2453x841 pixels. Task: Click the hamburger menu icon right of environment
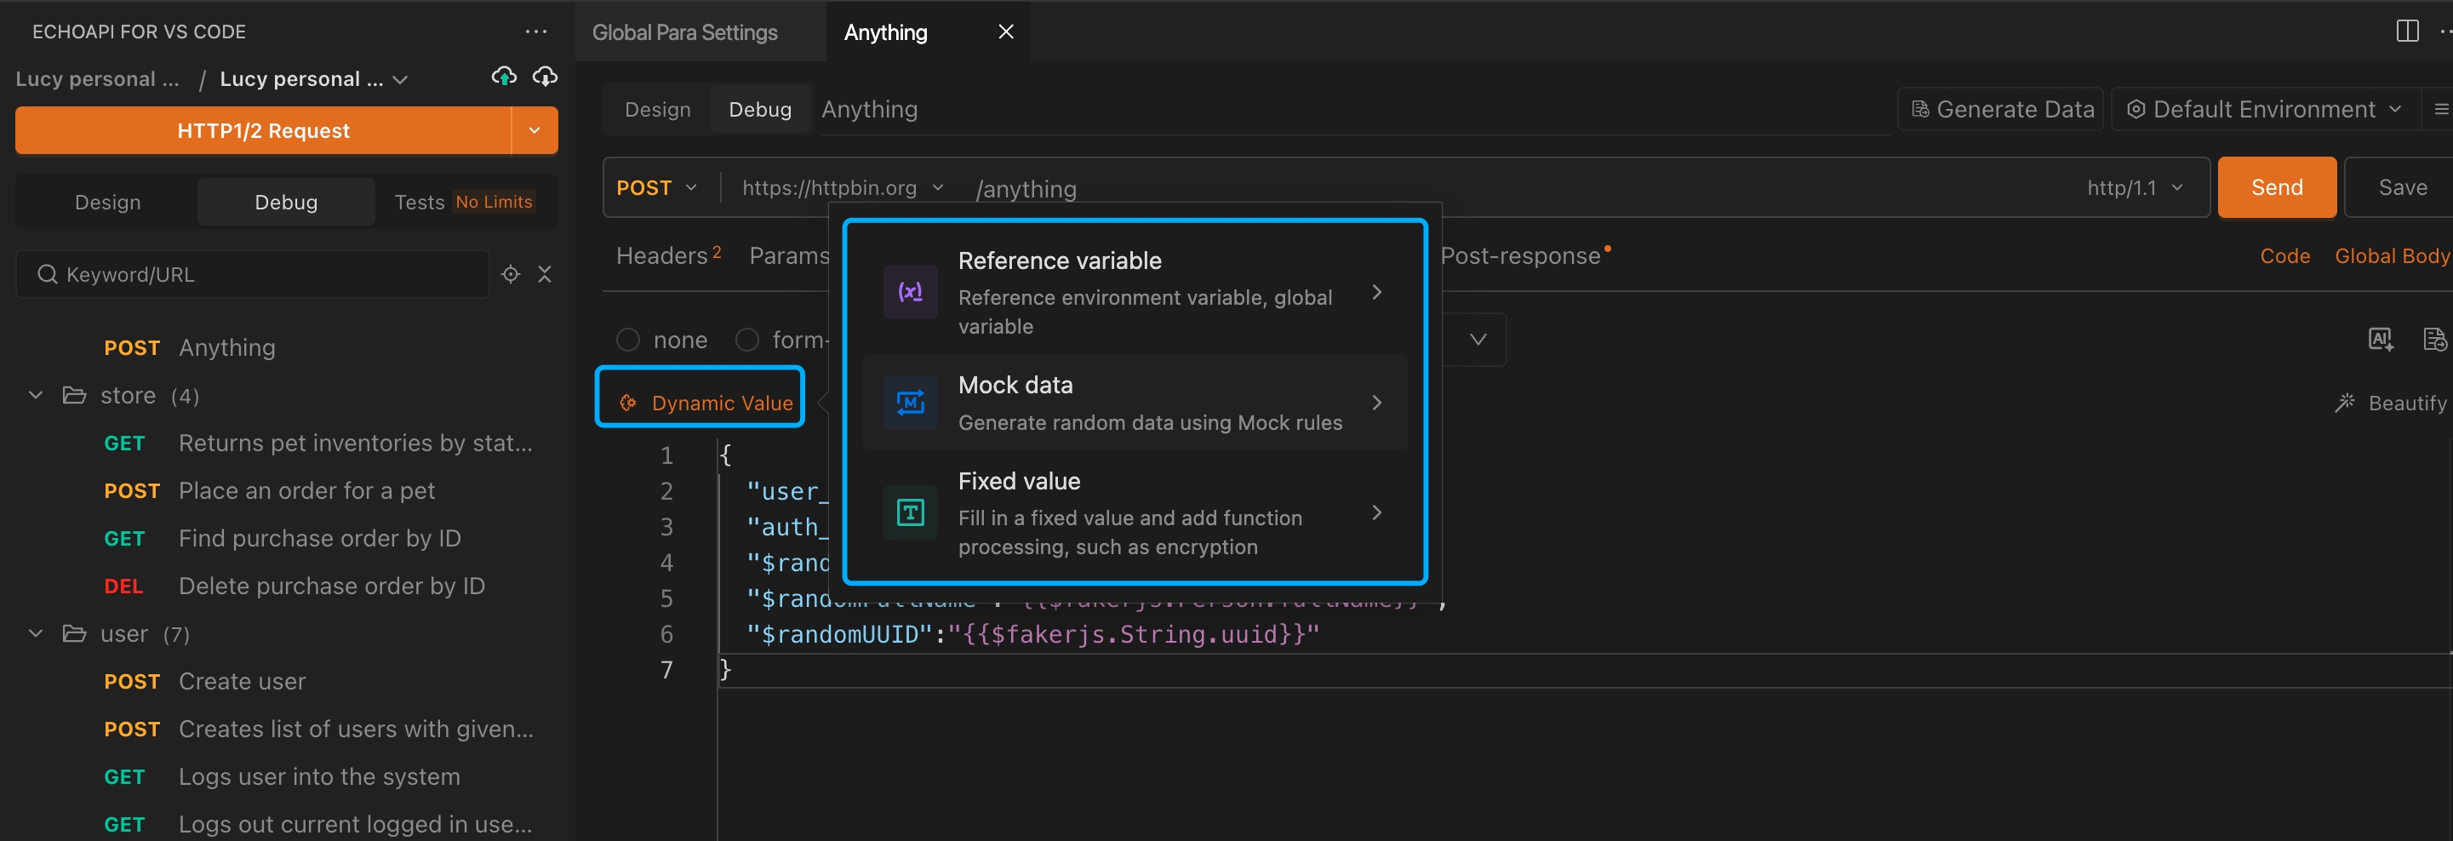click(2440, 110)
